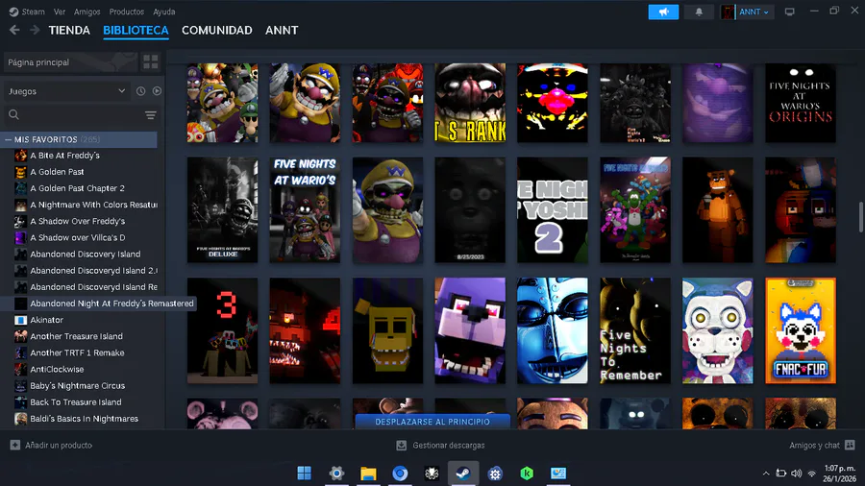
Task: Open Five Nights To Remember cover
Action: [635, 330]
